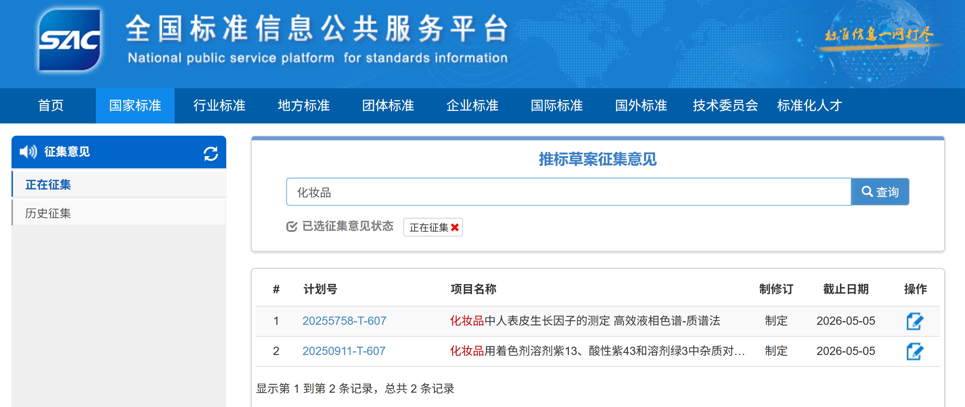Click search field containing 化妆品

point(568,192)
